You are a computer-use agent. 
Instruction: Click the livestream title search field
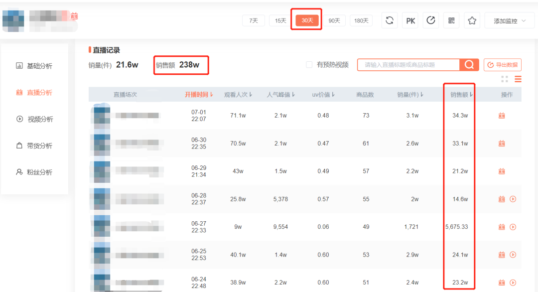(408, 65)
